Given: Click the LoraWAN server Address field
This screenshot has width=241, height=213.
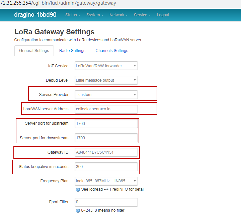Looking at the screenshot, I should coord(106,109).
